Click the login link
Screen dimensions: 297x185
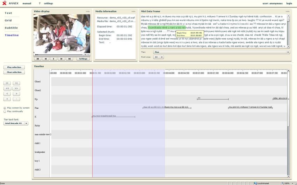pos(289,3)
